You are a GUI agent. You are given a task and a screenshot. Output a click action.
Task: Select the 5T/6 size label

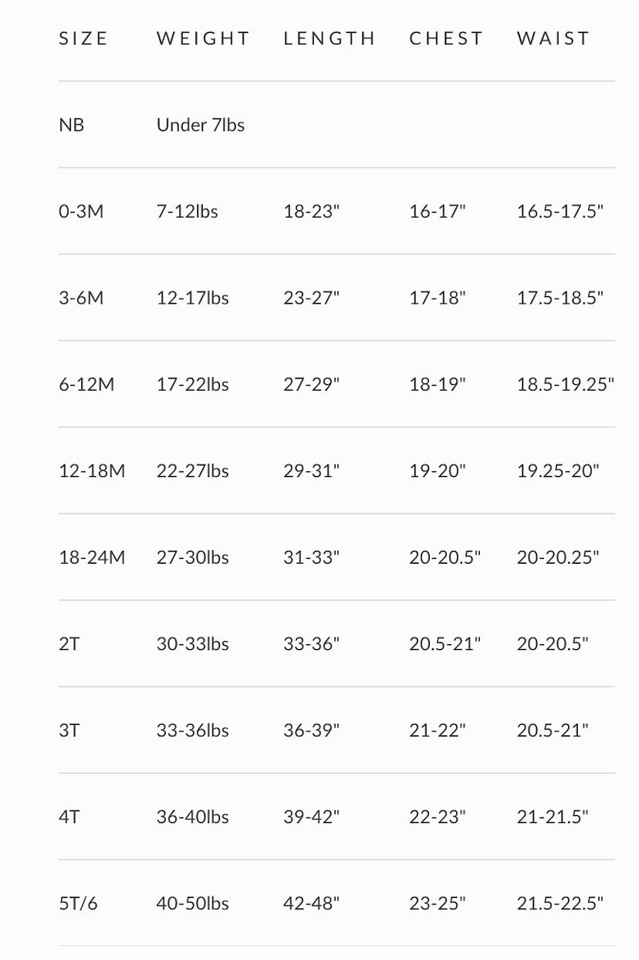[x=78, y=904]
